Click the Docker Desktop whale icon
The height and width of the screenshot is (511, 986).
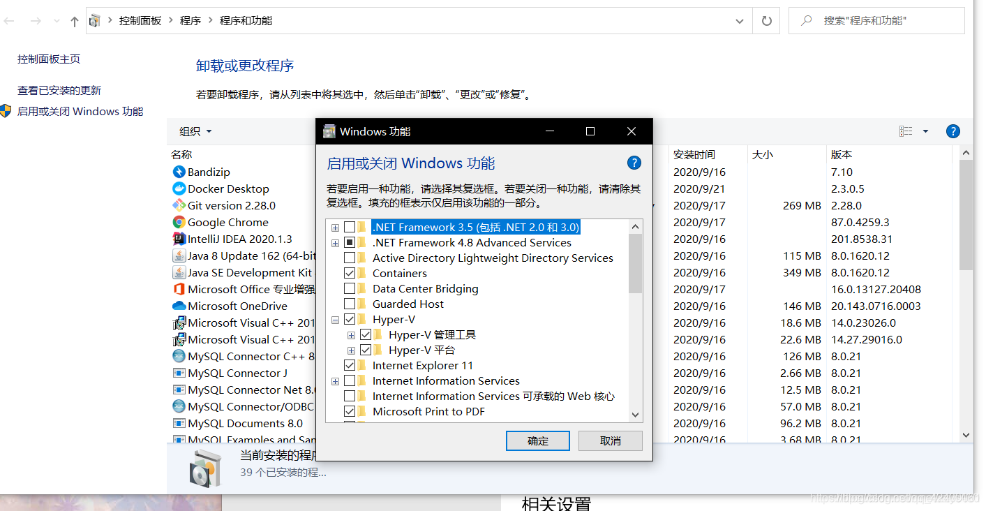(x=179, y=188)
